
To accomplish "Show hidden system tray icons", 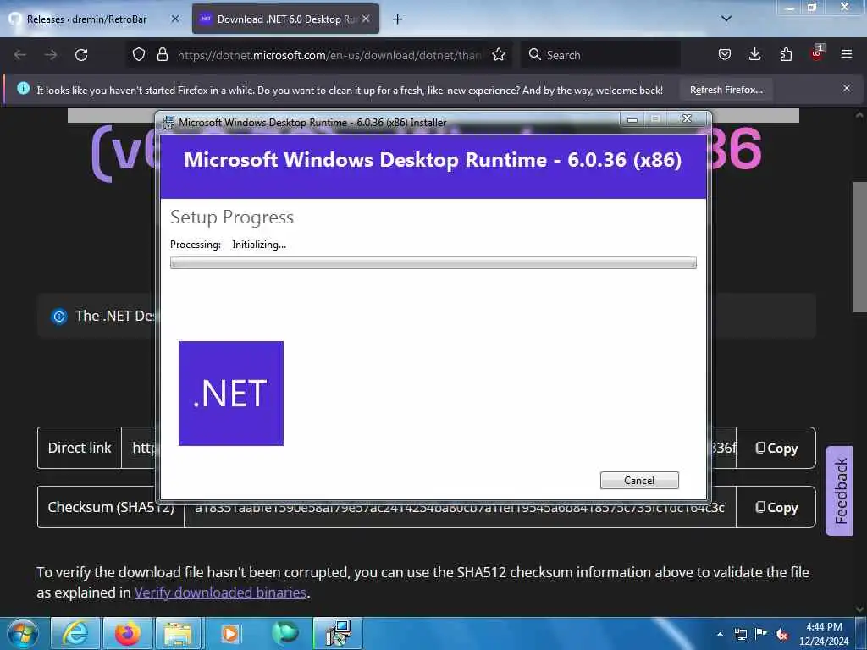I will coord(720,634).
